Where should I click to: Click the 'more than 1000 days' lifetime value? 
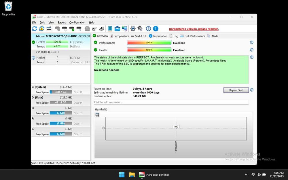(x=146, y=92)
